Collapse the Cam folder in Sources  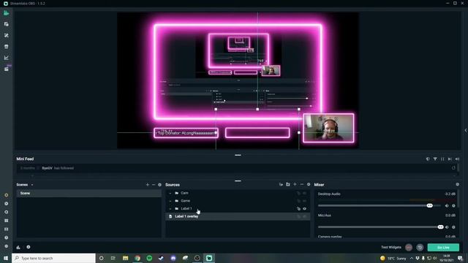(x=170, y=193)
